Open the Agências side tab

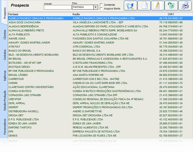point(5,76)
